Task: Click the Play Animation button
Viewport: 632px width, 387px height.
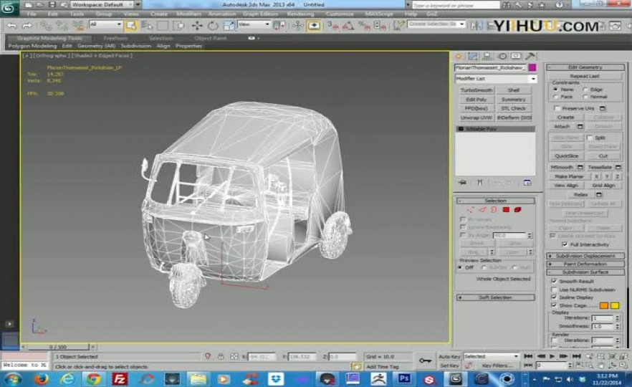Action: (x=552, y=356)
